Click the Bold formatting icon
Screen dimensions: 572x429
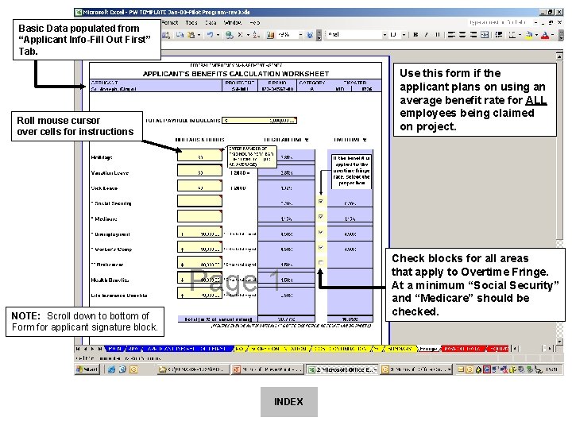[x=415, y=35]
